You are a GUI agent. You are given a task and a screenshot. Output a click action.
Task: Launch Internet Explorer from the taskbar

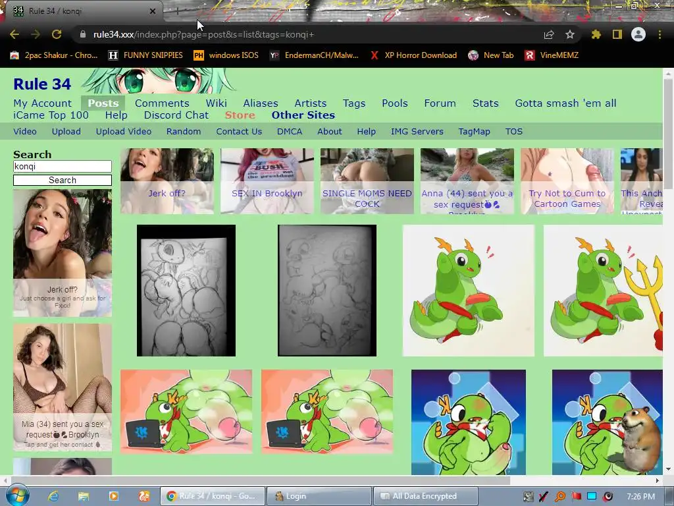tap(53, 496)
